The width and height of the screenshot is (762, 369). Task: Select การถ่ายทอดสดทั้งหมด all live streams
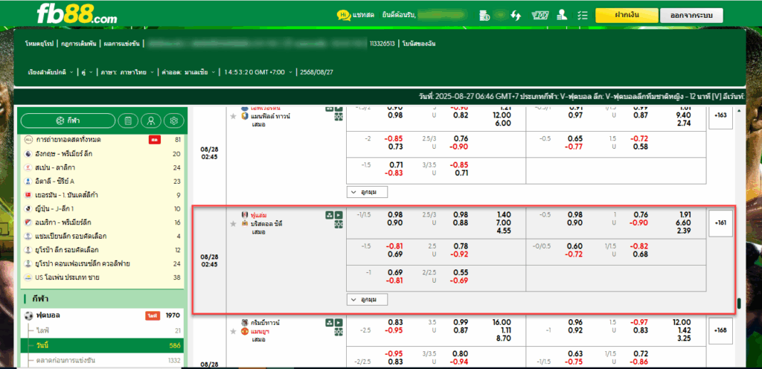[x=102, y=140]
